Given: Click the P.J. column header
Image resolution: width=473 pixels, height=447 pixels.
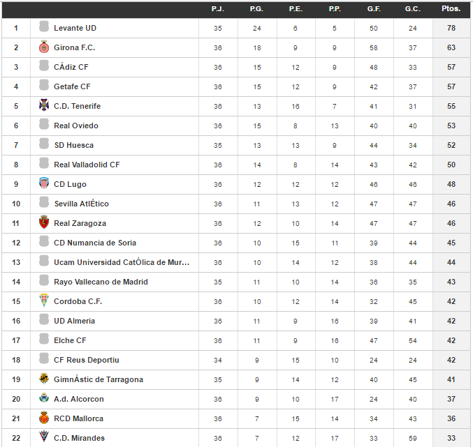Looking at the screenshot, I should click(217, 8).
